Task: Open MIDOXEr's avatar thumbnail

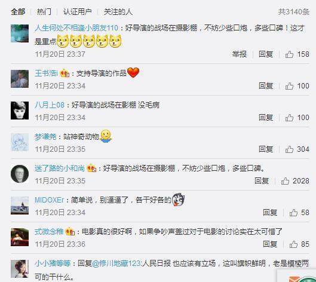Action: (20, 206)
